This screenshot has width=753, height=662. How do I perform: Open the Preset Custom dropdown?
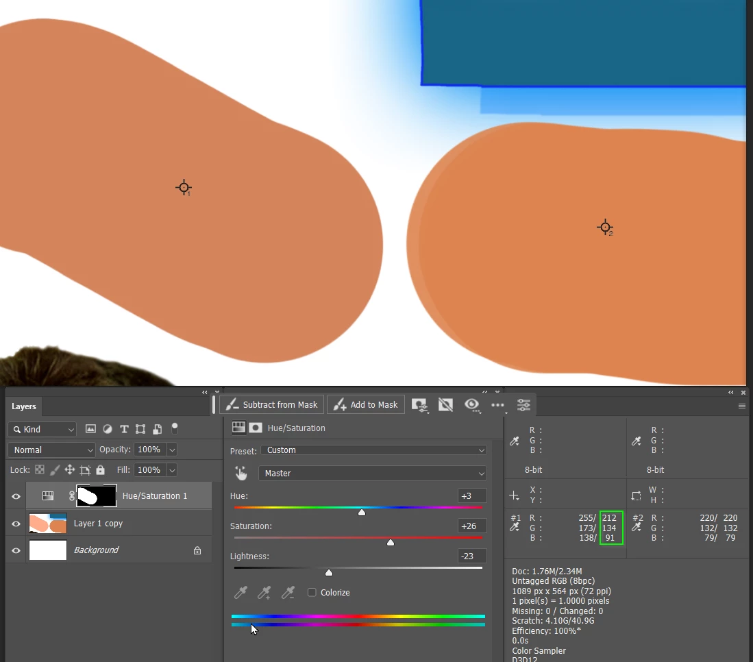(x=373, y=450)
